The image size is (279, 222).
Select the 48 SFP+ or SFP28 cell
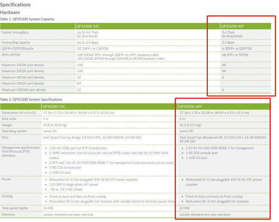click(235, 55)
